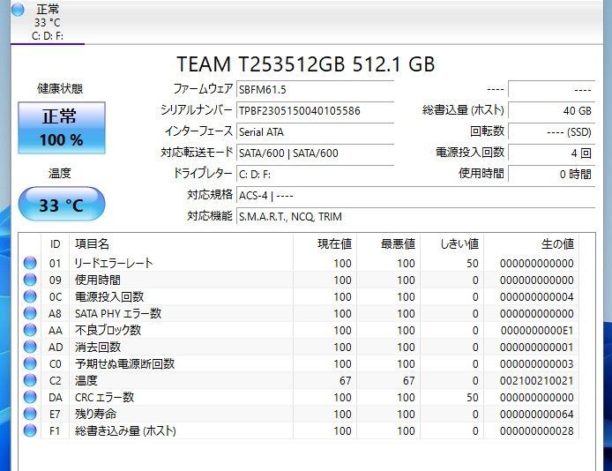This screenshot has height=471, width=612.
Task: Click features field S.M.A.R.T., NCQ, TRIM
Action: pyautogui.click(x=415, y=216)
